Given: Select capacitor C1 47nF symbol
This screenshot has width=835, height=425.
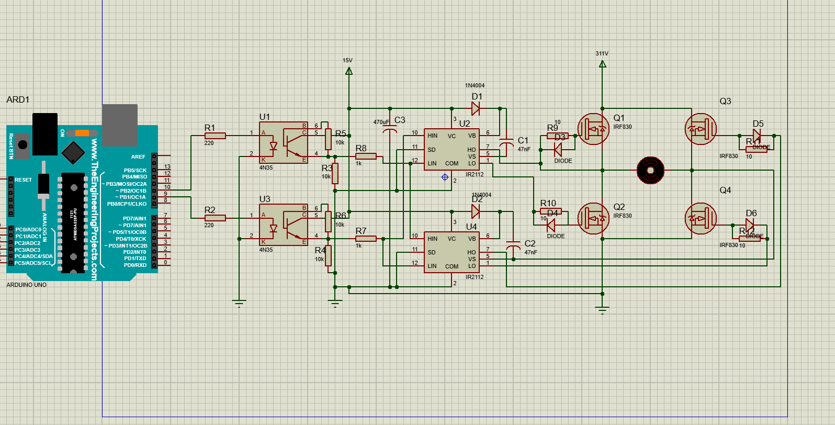Looking at the screenshot, I should tap(506, 142).
